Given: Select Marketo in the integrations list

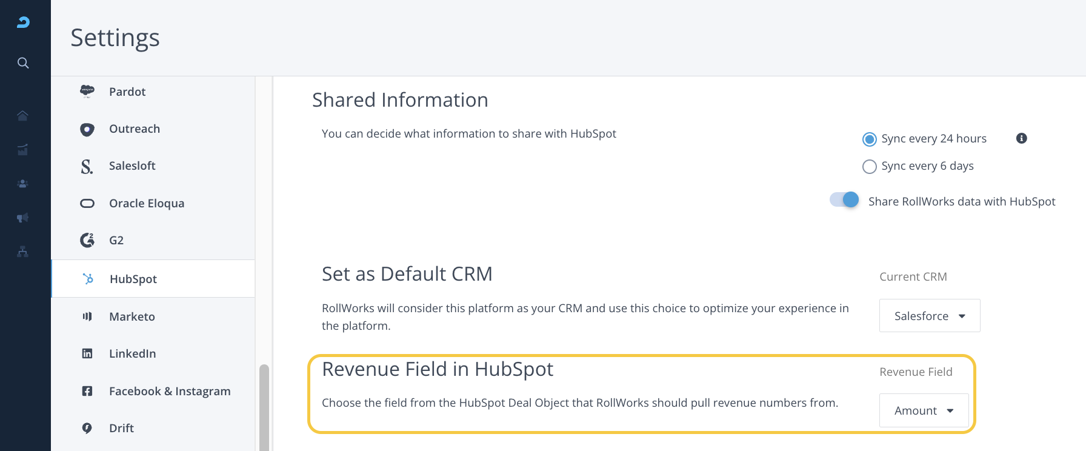Looking at the screenshot, I should pos(132,316).
